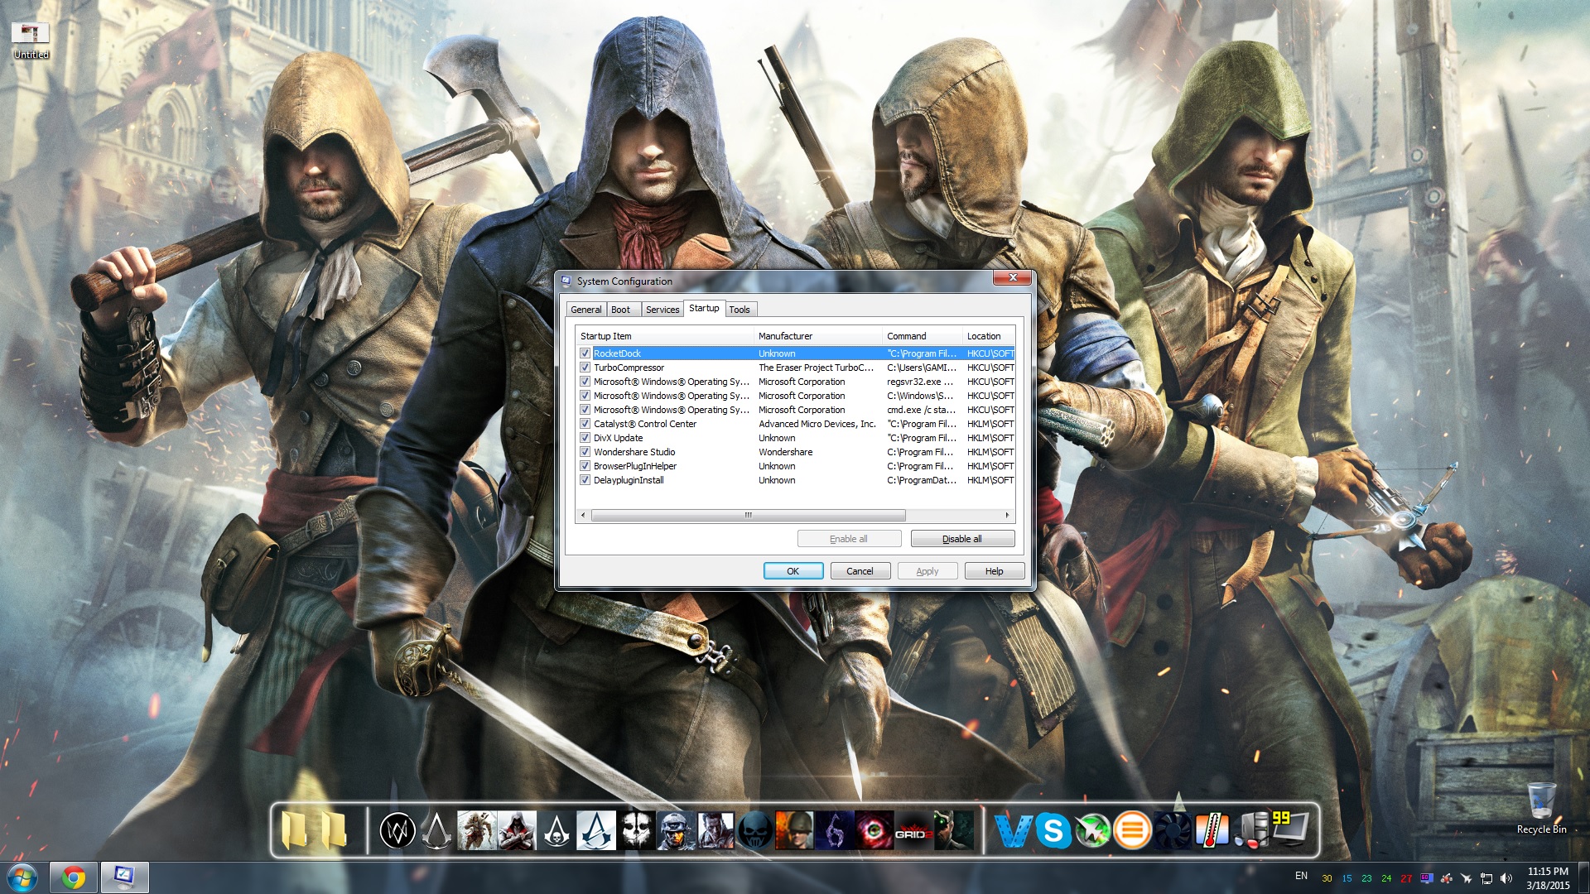Open Google Chrome from the taskbar

(x=73, y=877)
